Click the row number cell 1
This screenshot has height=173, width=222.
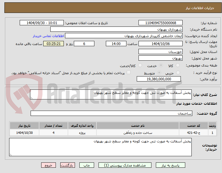(212, 133)
